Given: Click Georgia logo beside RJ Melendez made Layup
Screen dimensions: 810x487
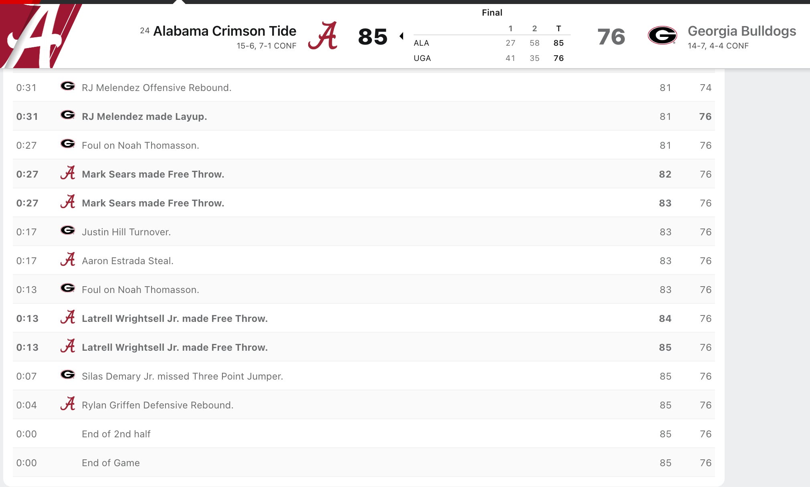Looking at the screenshot, I should (68, 115).
